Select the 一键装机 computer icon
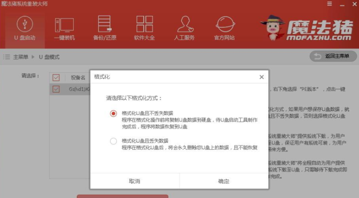Image resolution: width=359 pixels, height=198 pixels. pyautogui.click(x=65, y=24)
